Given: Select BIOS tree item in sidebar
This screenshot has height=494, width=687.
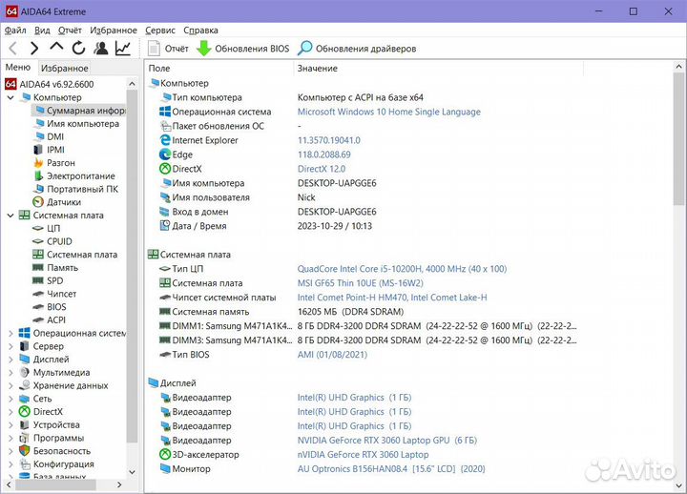Looking at the screenshot, I should click(50, 307).
